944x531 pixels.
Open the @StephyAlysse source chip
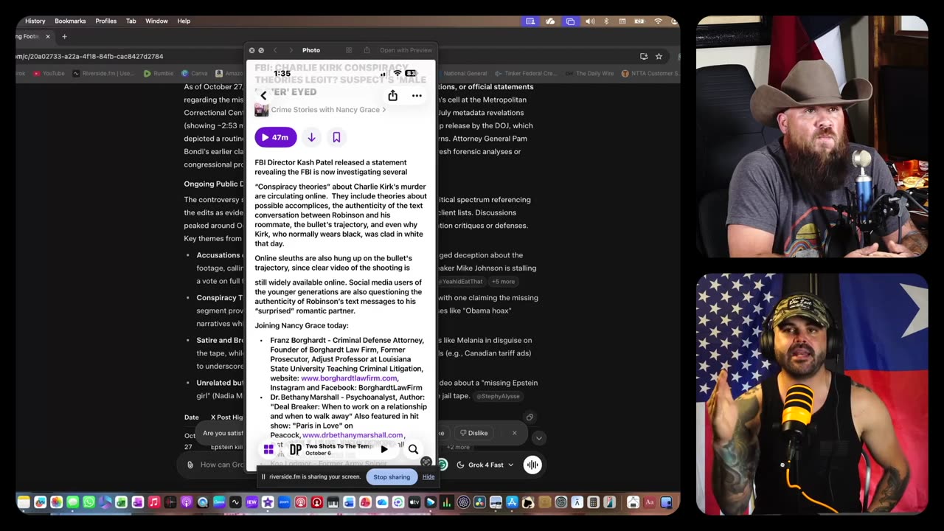click(x=498, y=396)
